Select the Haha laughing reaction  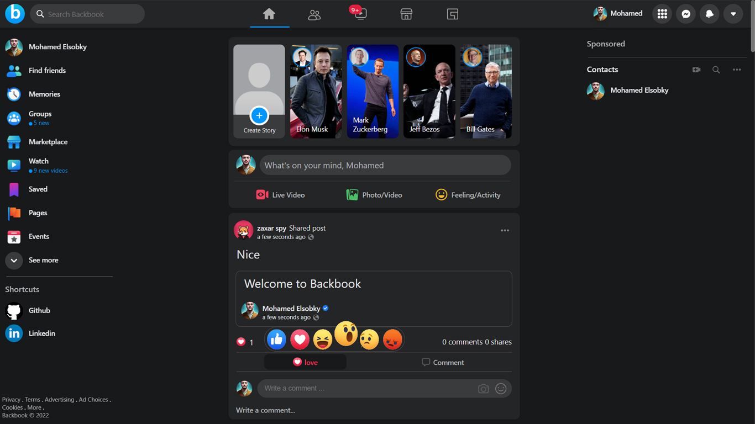(323, 340)
